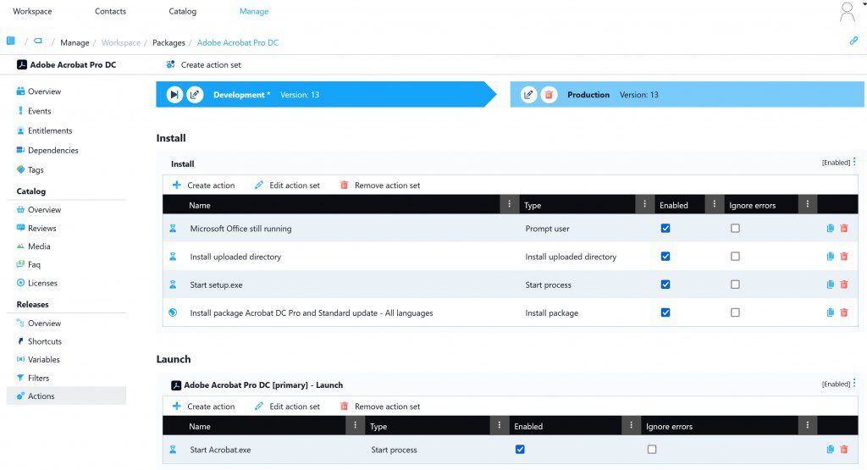The height and width of the screenshot is (470, 867).
Task: Open Enabled column menu in Install table
Action: [714, 204]
